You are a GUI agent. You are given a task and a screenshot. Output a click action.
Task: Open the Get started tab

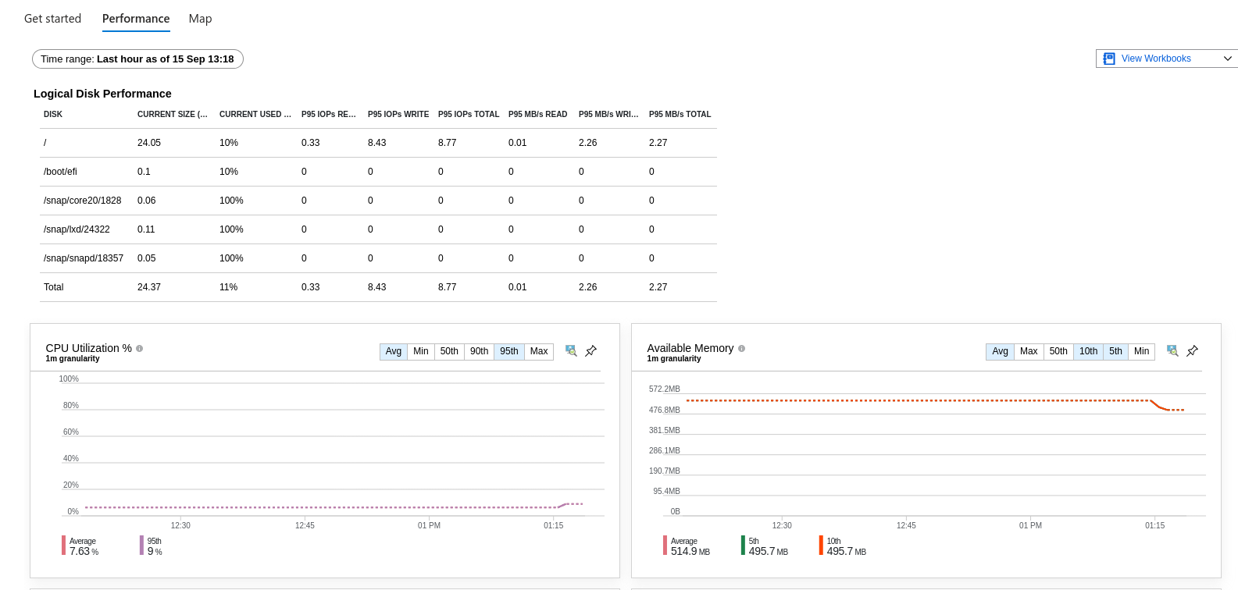52,19
